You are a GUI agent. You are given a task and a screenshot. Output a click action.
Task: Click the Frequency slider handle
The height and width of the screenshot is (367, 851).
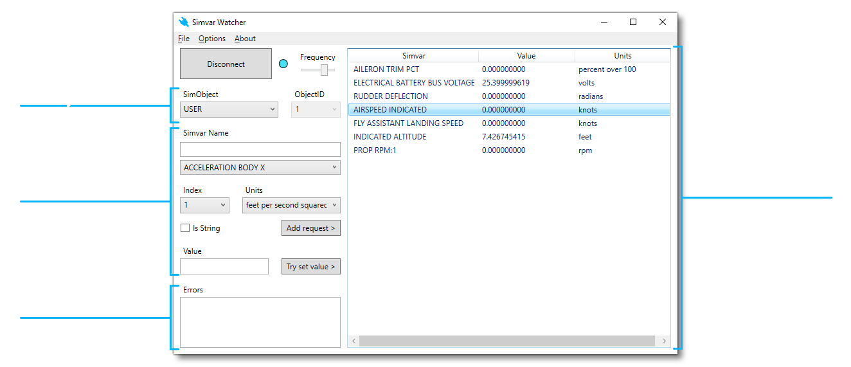pyautogui.click(x=325, y=69)
